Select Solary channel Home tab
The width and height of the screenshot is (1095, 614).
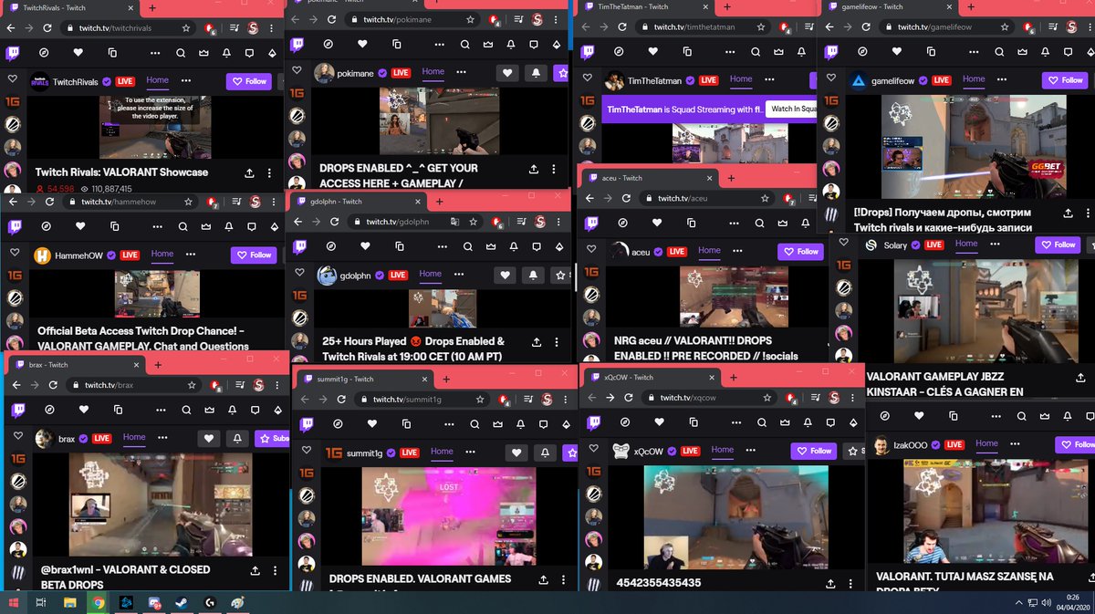pyautogui.click(x=966, y=245)
